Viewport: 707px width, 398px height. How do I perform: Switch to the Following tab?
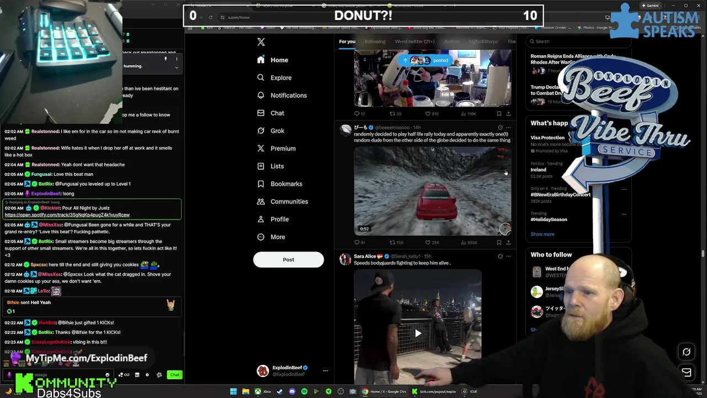(x=375, y=41)
